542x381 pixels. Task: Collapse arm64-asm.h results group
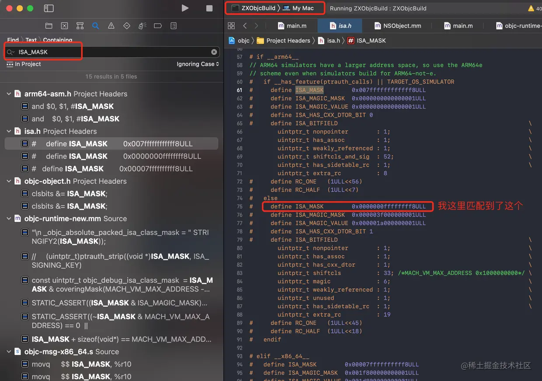point(9,94)
